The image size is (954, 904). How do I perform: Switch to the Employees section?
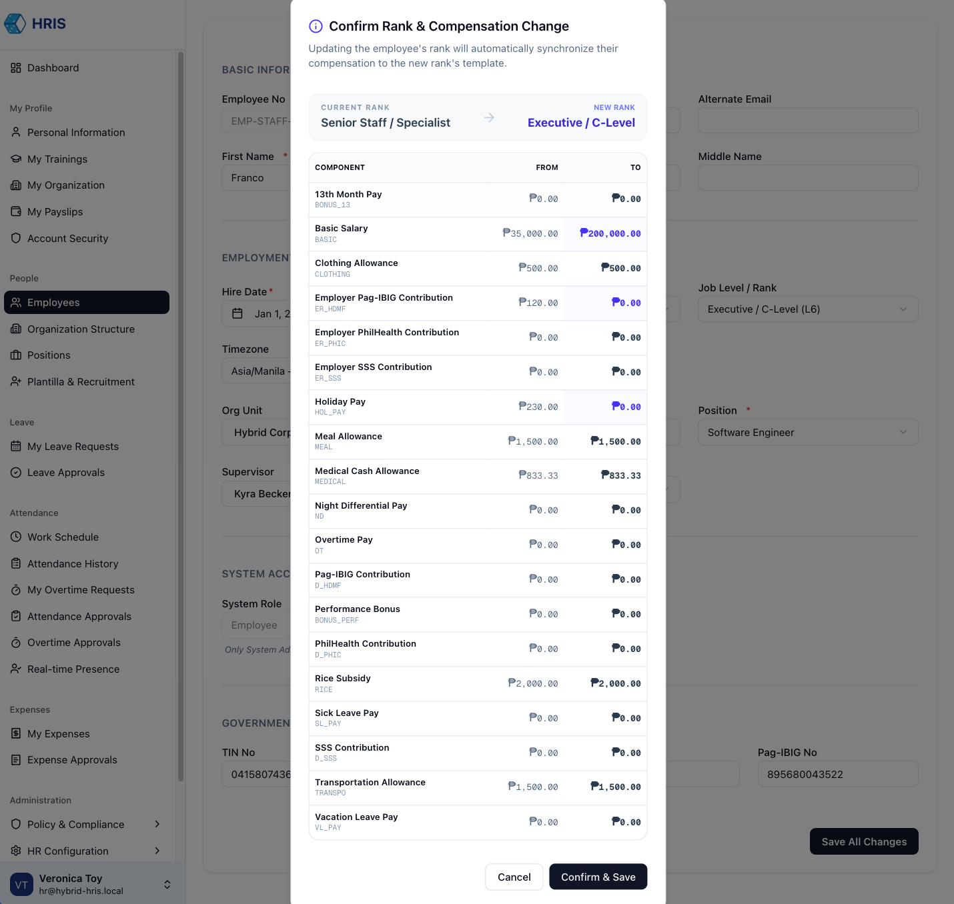[x=53, y=302]
